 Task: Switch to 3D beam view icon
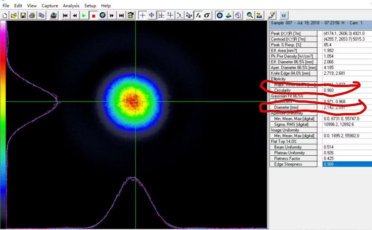(229, 15)
